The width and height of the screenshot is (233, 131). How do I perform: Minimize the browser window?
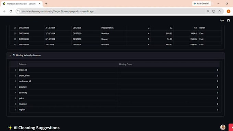point(218,3)
